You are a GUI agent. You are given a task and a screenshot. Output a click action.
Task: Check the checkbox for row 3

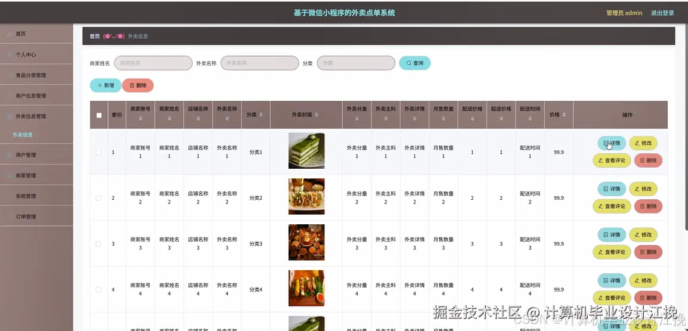(x=98, y=244)
